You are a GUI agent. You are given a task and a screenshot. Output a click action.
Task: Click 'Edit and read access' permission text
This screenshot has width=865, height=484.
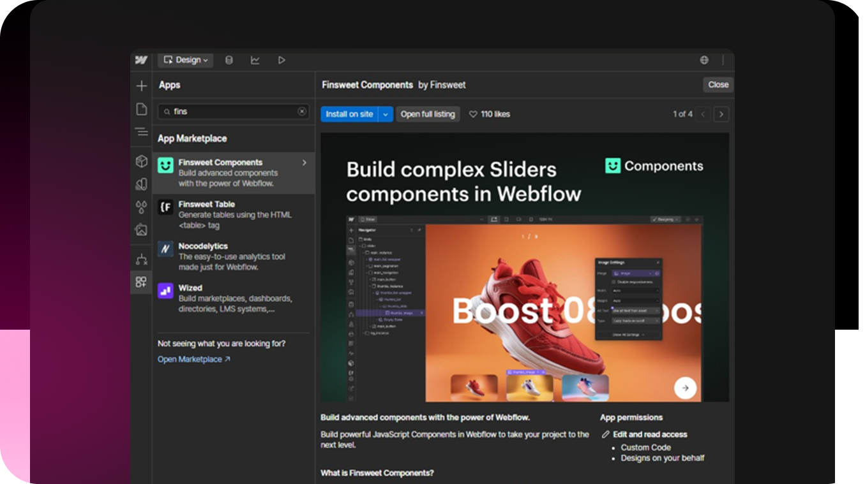point(650,434)
